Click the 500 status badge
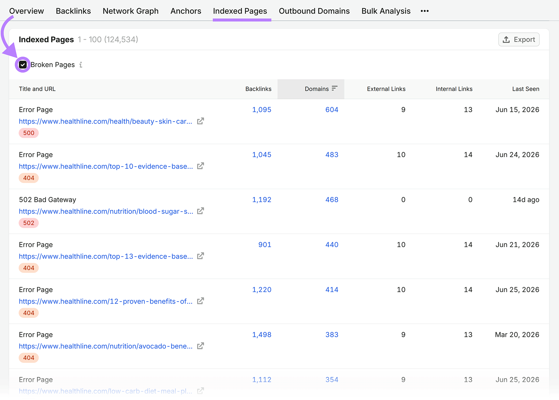This screenshot has height=400, width=559. coord(29,133)
